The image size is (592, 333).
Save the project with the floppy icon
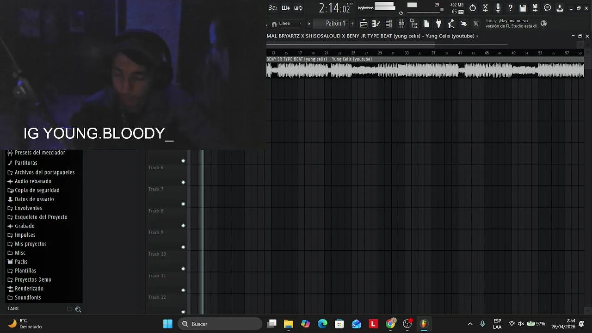coord(523,8)
